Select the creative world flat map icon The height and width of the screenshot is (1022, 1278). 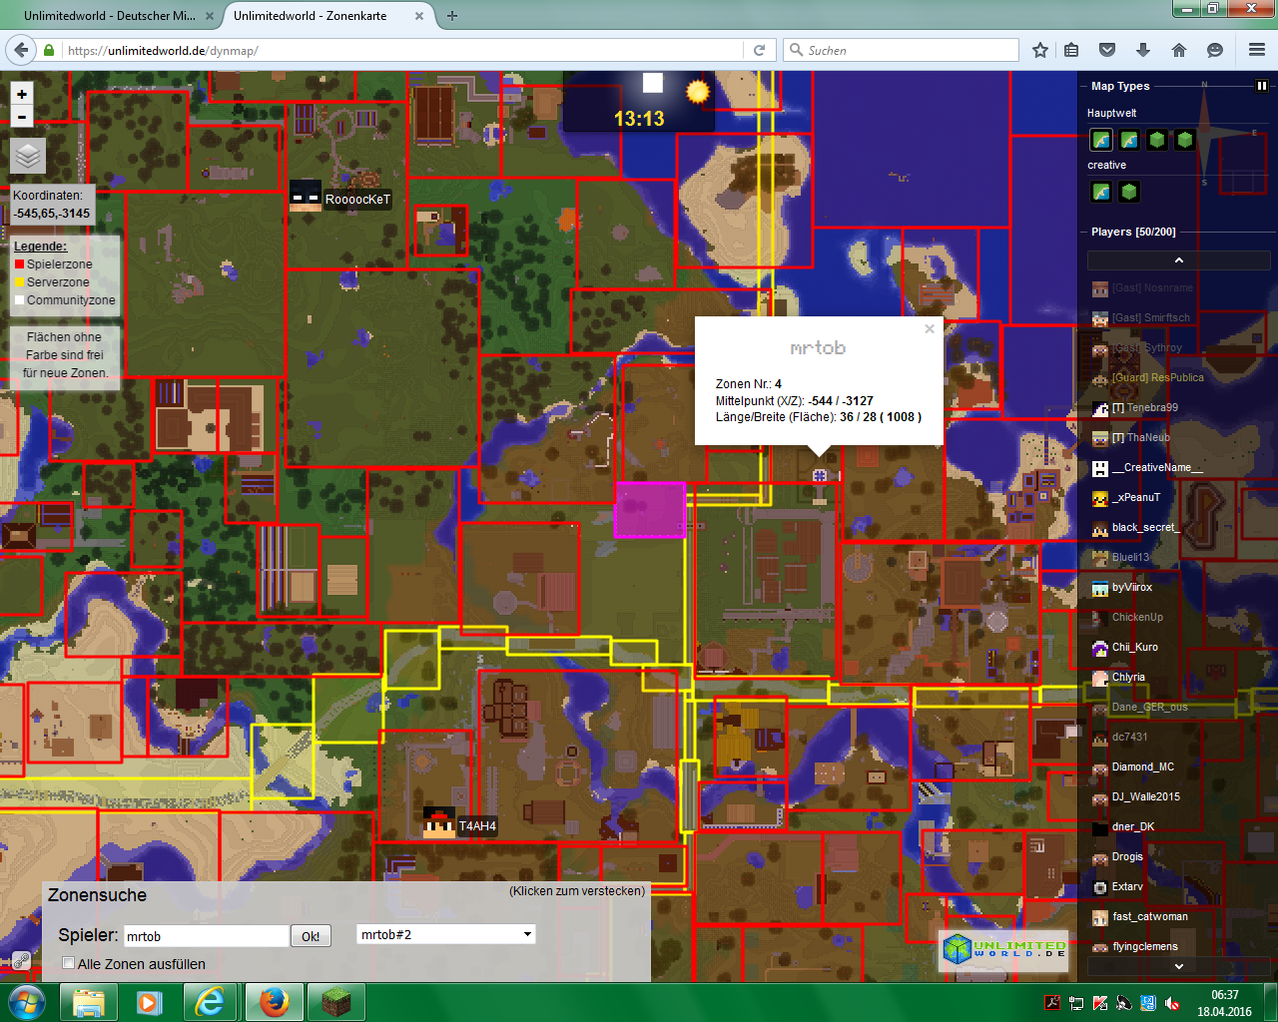1101,192
